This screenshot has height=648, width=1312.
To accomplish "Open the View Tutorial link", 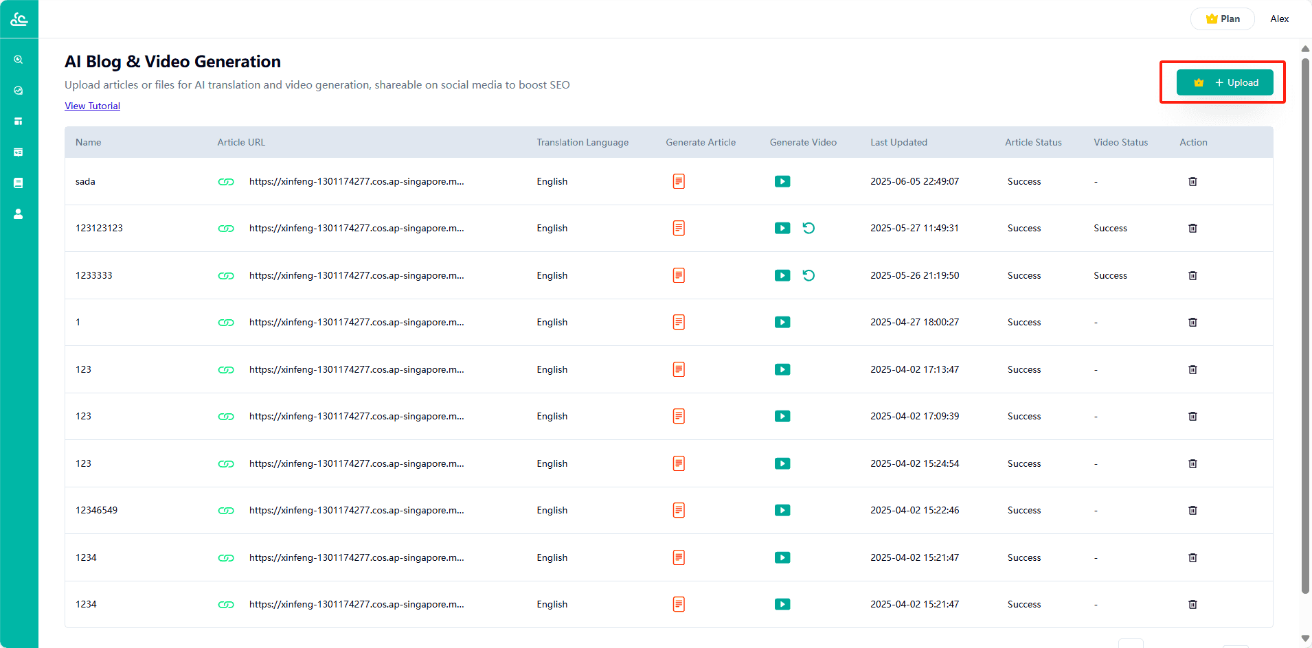I will click(x=92, y=106).
